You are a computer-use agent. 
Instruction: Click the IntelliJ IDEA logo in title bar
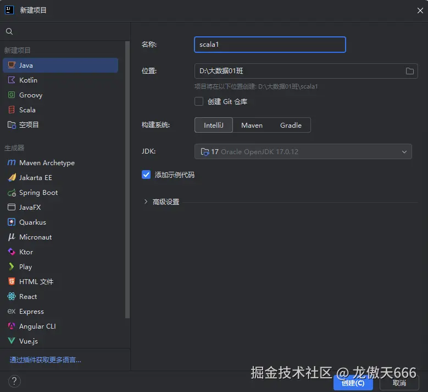click(9, 10)
